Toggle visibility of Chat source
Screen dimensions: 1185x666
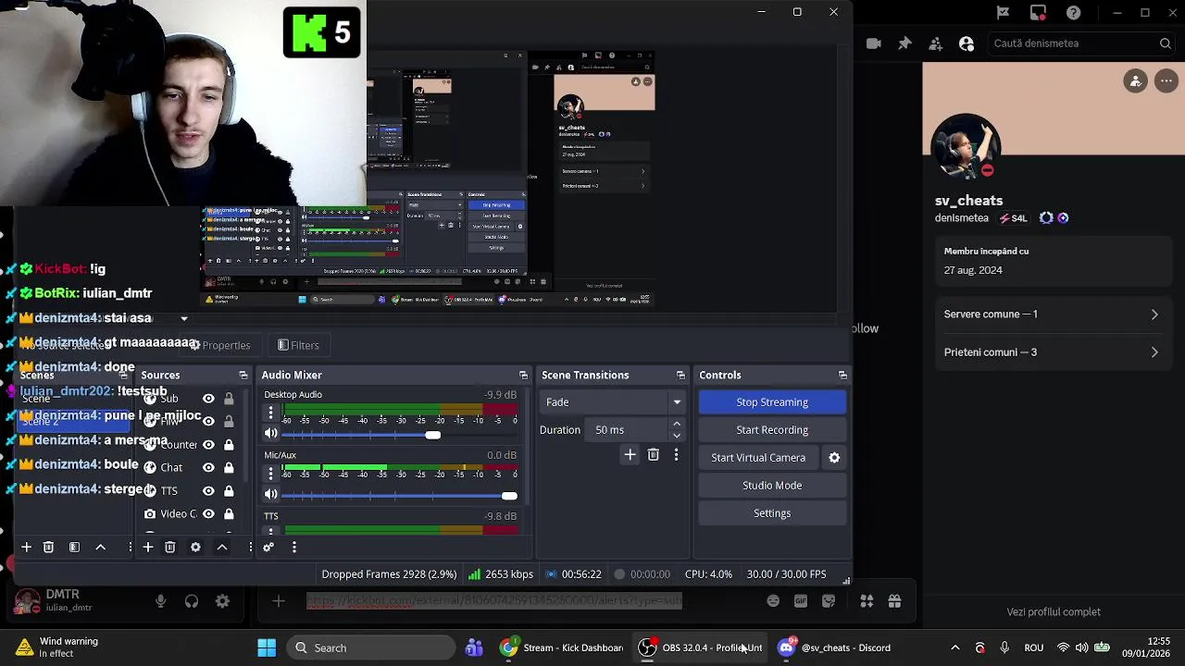pyautogui.click(x=208, y=468)
